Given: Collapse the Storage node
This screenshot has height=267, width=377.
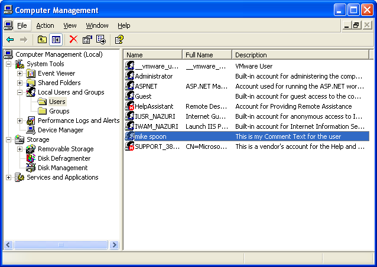Looking at the screenshot, I should click(x=8, y=139).
